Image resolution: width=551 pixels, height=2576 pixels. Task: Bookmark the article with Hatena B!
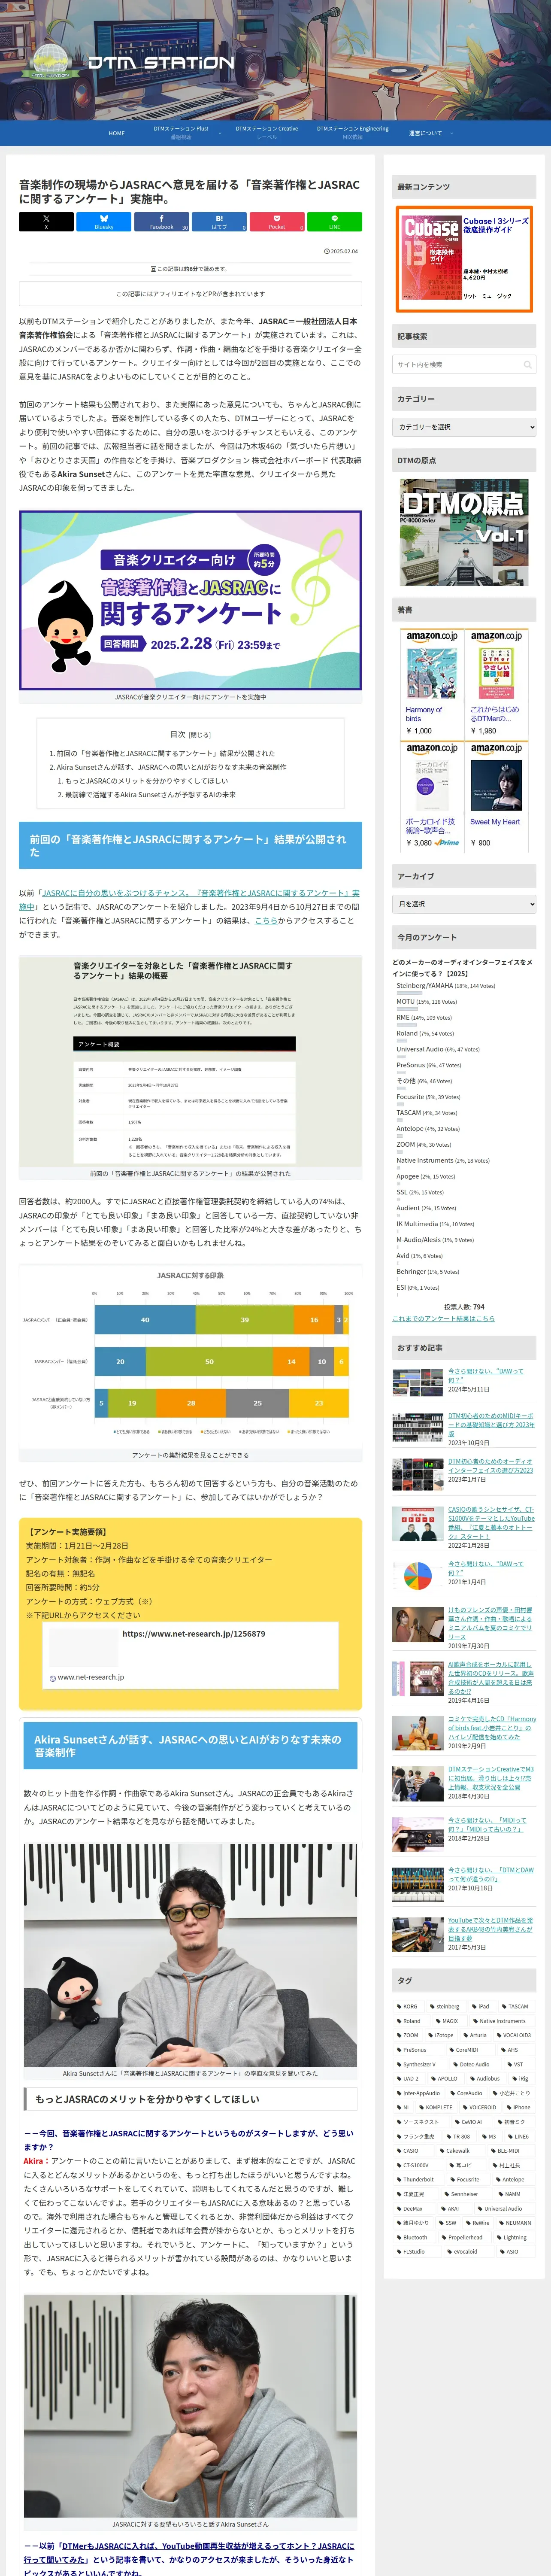coord(219,222)
